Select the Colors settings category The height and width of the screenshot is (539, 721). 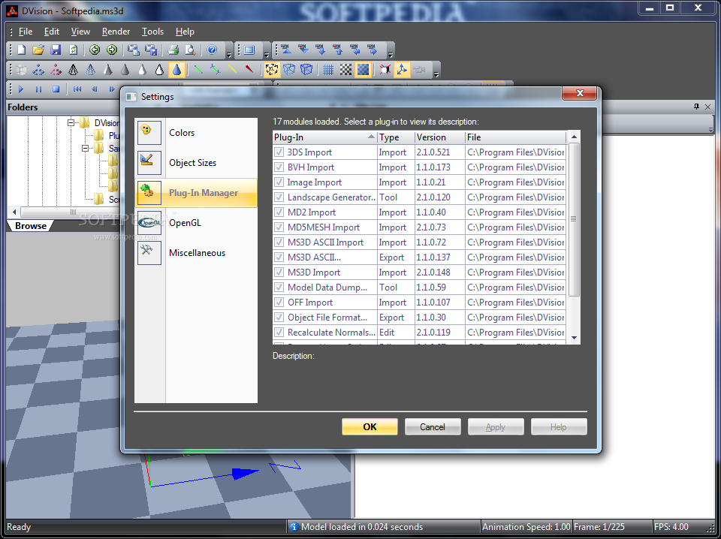click(x=196, y=133)
